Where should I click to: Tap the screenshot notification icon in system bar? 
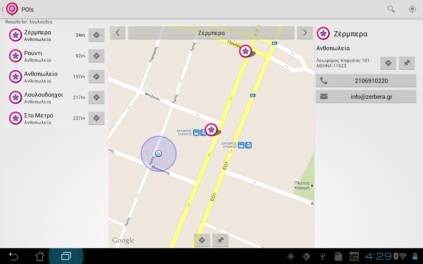354,256
